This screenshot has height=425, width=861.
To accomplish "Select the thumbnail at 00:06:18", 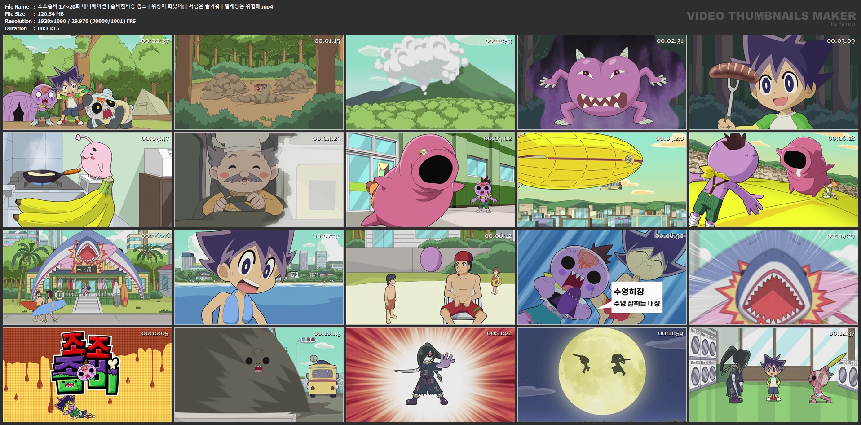I will pyautogui.click(x=773, y=180).
